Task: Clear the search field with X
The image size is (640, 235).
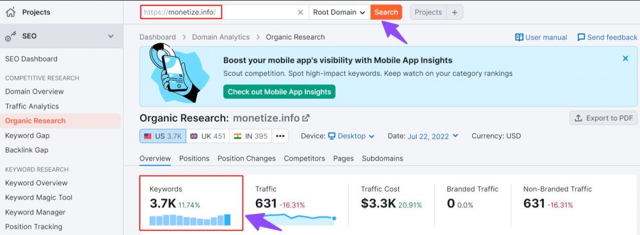Action: pos(300,12)
